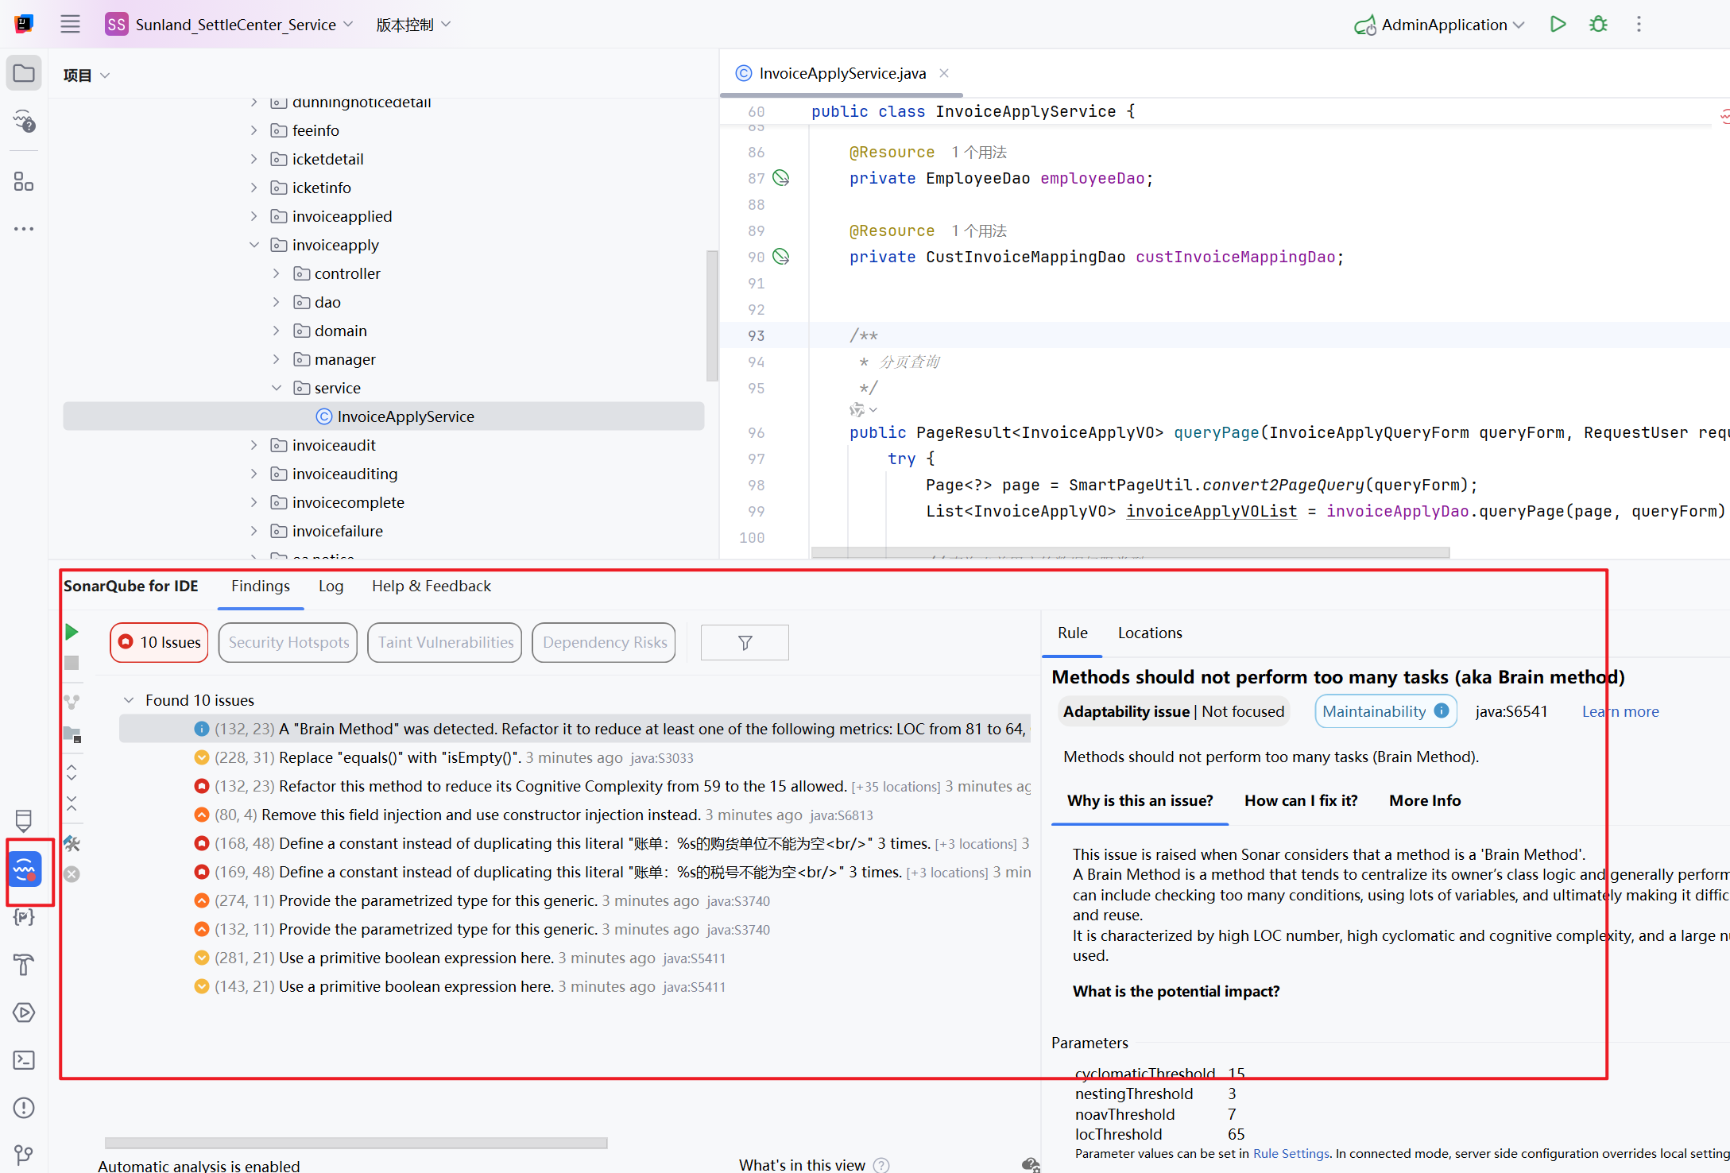Open the AdminApplication run configuration dropdown

(x=1440, y=25)
